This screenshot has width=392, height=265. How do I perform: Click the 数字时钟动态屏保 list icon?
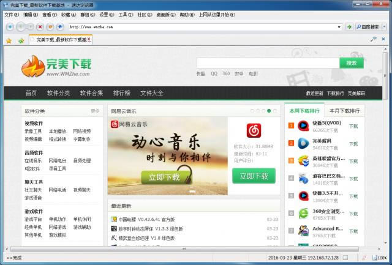point(114,228)
